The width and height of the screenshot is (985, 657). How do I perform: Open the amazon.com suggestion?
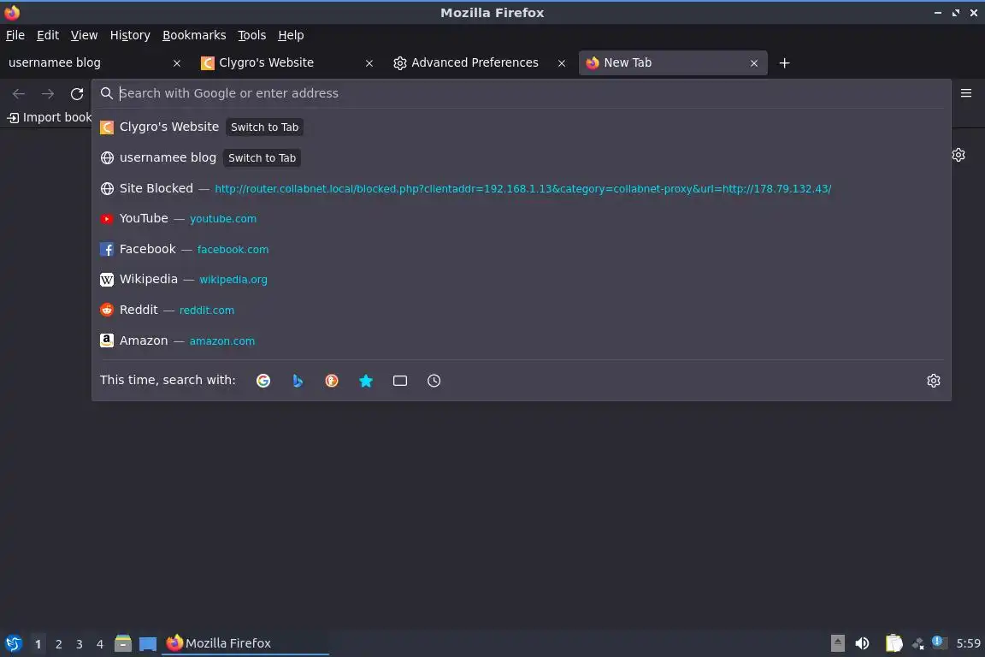[522, 340]
